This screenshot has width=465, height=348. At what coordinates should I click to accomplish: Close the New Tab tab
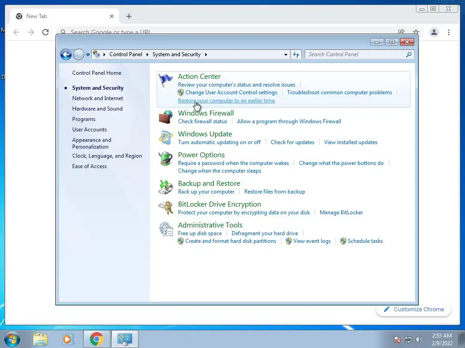tap(112, 16)
